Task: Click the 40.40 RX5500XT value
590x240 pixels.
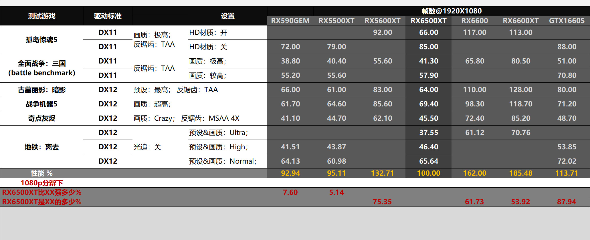Action: click(336, 61)
